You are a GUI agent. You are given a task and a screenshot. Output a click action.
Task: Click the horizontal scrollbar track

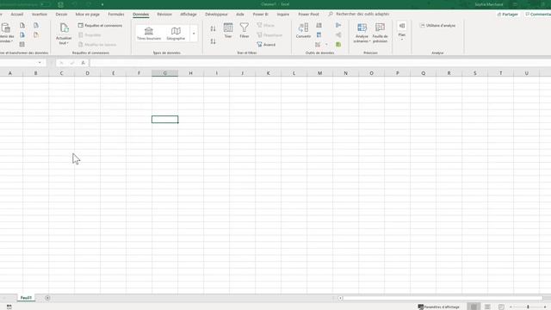click(x=443, y=298)
